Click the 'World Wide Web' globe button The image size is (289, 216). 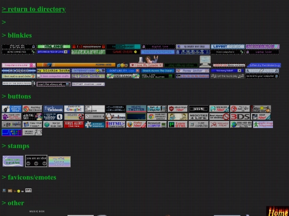pyautogui.click(x=53, y=124)
